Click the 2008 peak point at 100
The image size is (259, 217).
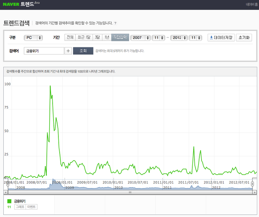(50, 86)
